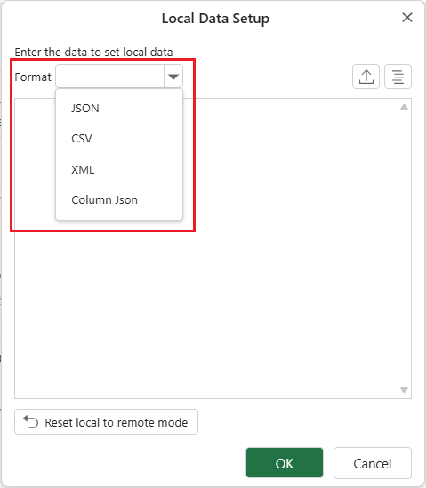
Task: Reset local to remote mode
Action: tap(106, 422)
